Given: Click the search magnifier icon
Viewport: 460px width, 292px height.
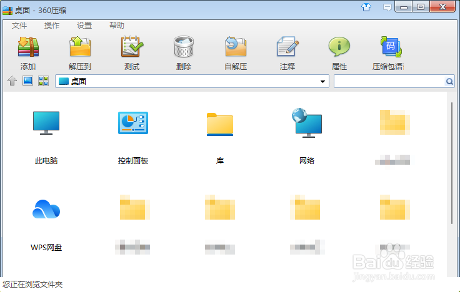Looking at the screenshot, I should 449,81.
